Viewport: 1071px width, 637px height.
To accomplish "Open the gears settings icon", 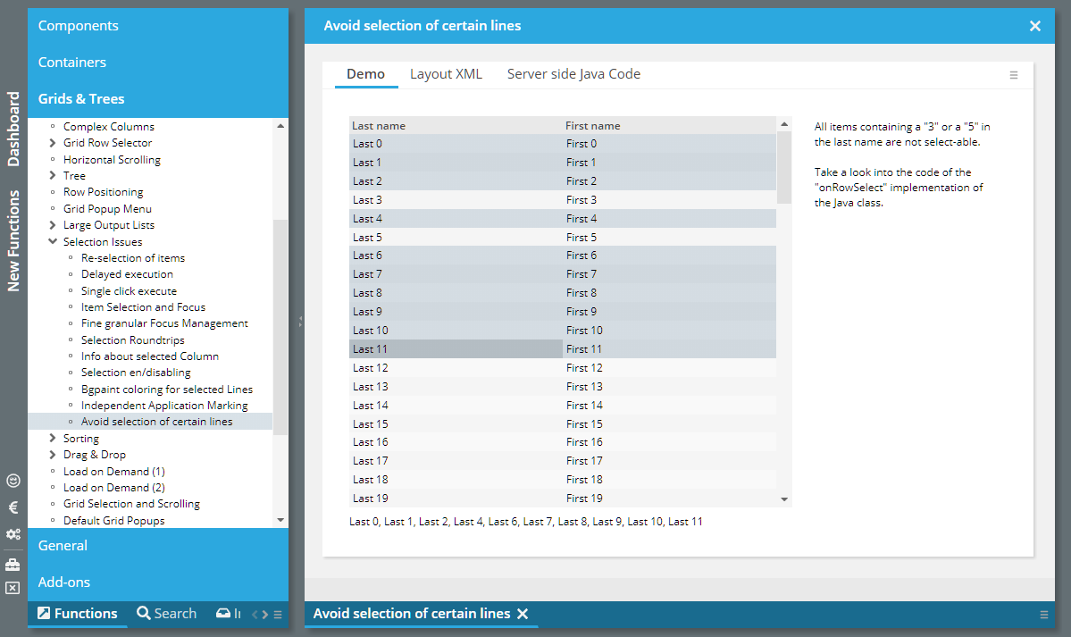I will click(13, 534).
